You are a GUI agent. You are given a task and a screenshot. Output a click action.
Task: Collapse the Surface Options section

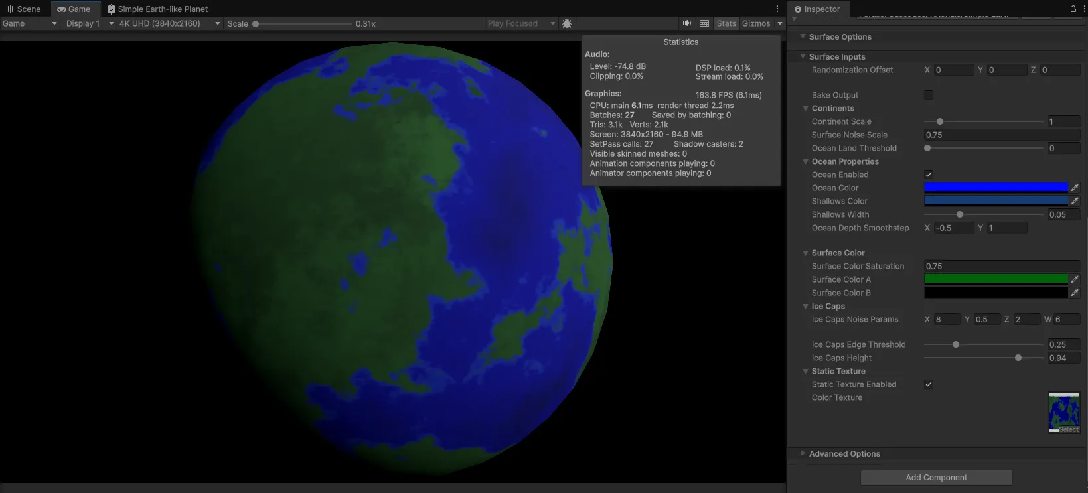coord(803,36)
